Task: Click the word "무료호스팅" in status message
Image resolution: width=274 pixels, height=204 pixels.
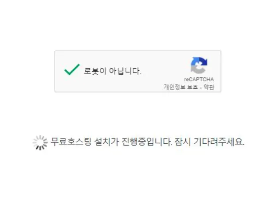Action: pos(71,142)
